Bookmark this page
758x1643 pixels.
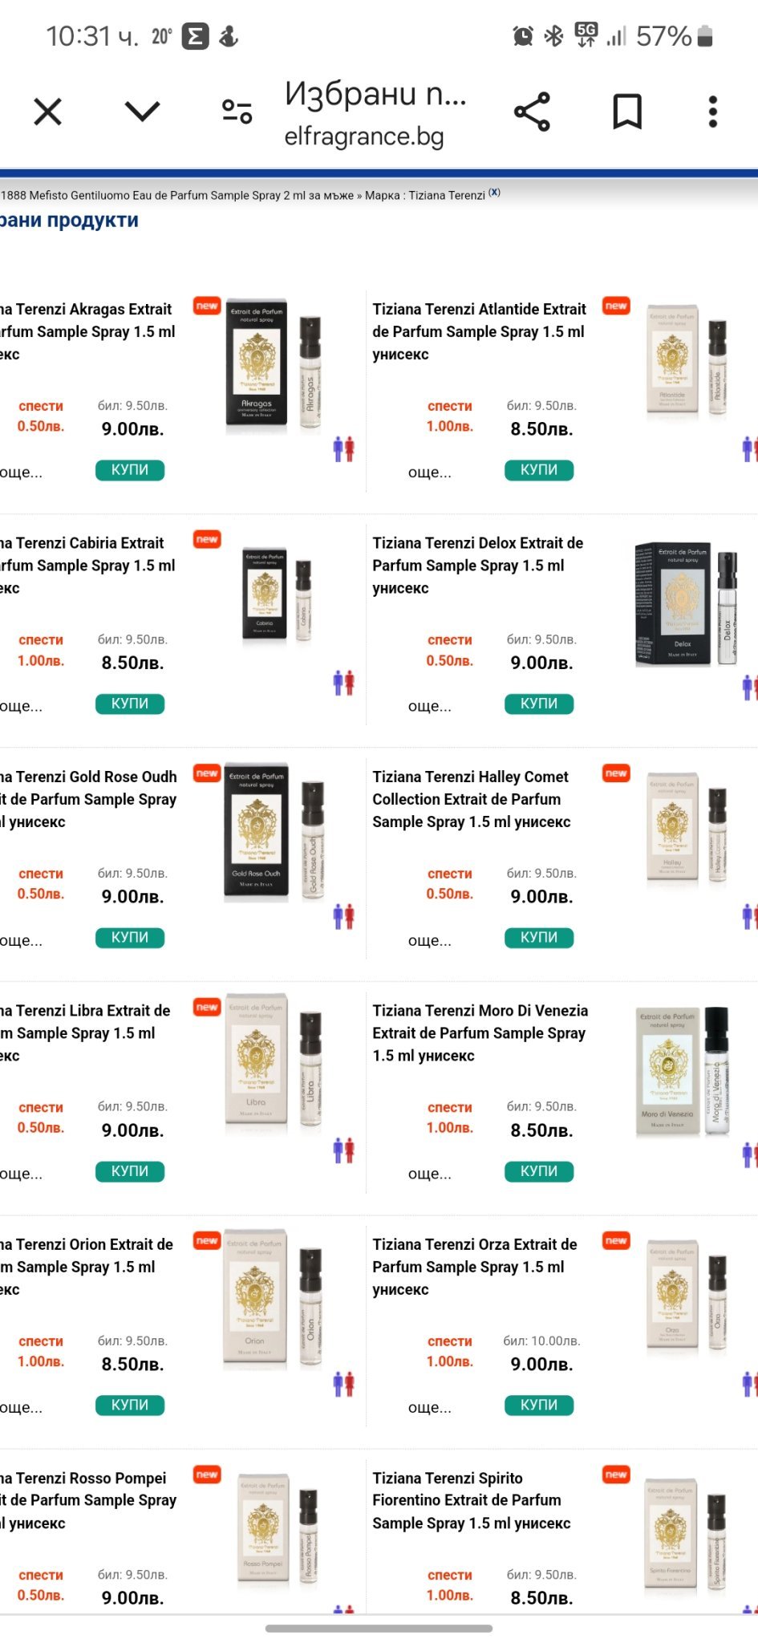pyautogui.click(x=627, y=112)
